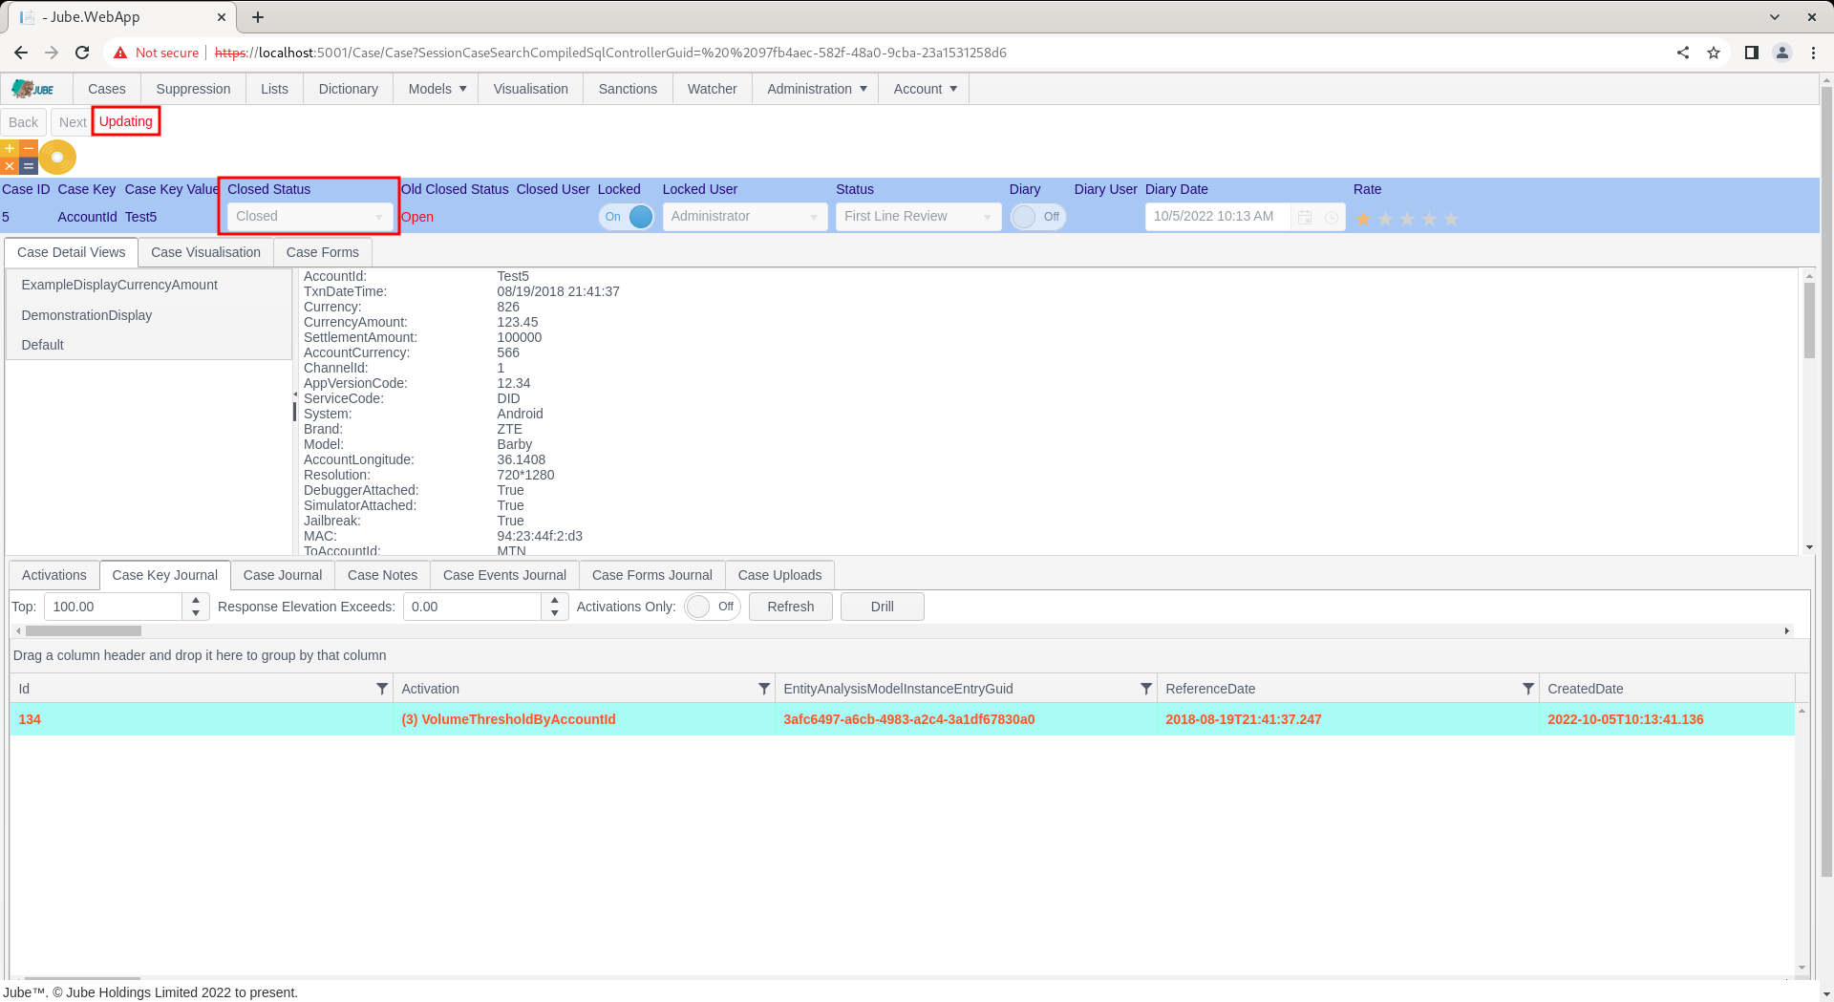1834x1002 pixels.
Task: Click the Jube logo
Action: coord(33,89)
